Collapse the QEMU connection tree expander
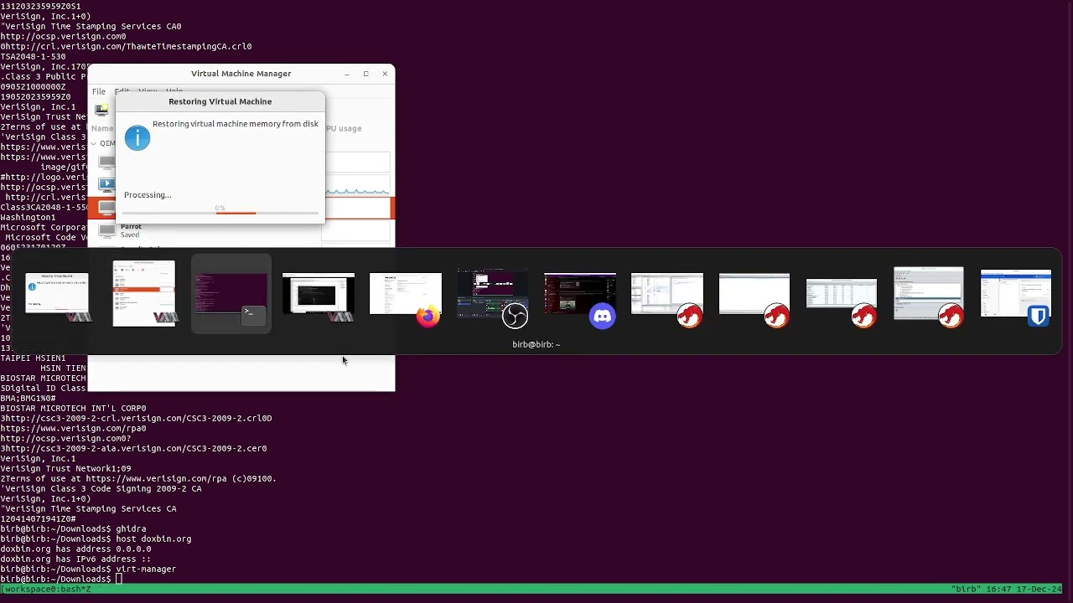The width and height of the screenshot is (1073, 603). pyautogui.click(x=94, y=143)
